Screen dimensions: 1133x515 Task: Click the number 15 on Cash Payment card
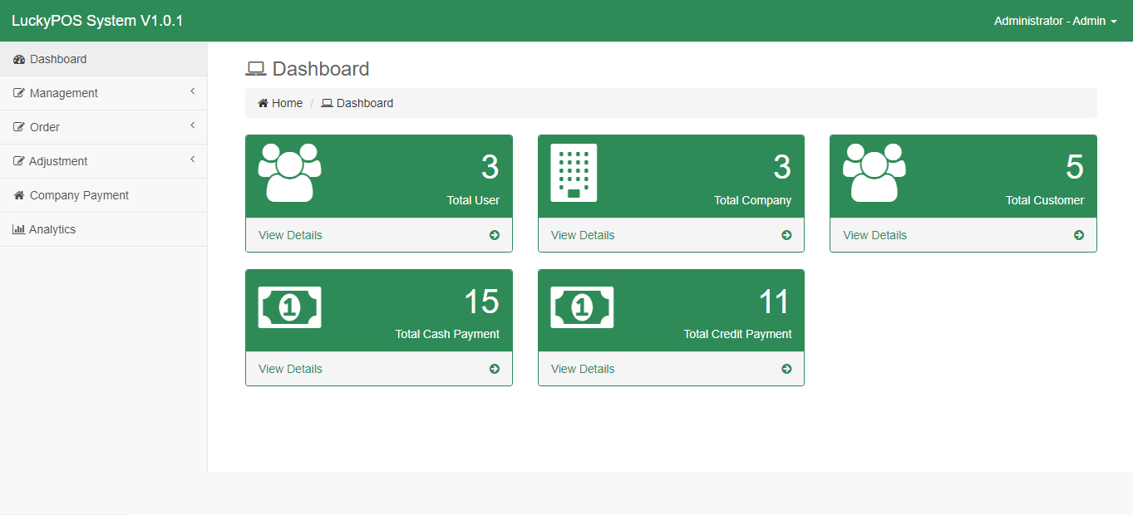[x=481, y=302]
